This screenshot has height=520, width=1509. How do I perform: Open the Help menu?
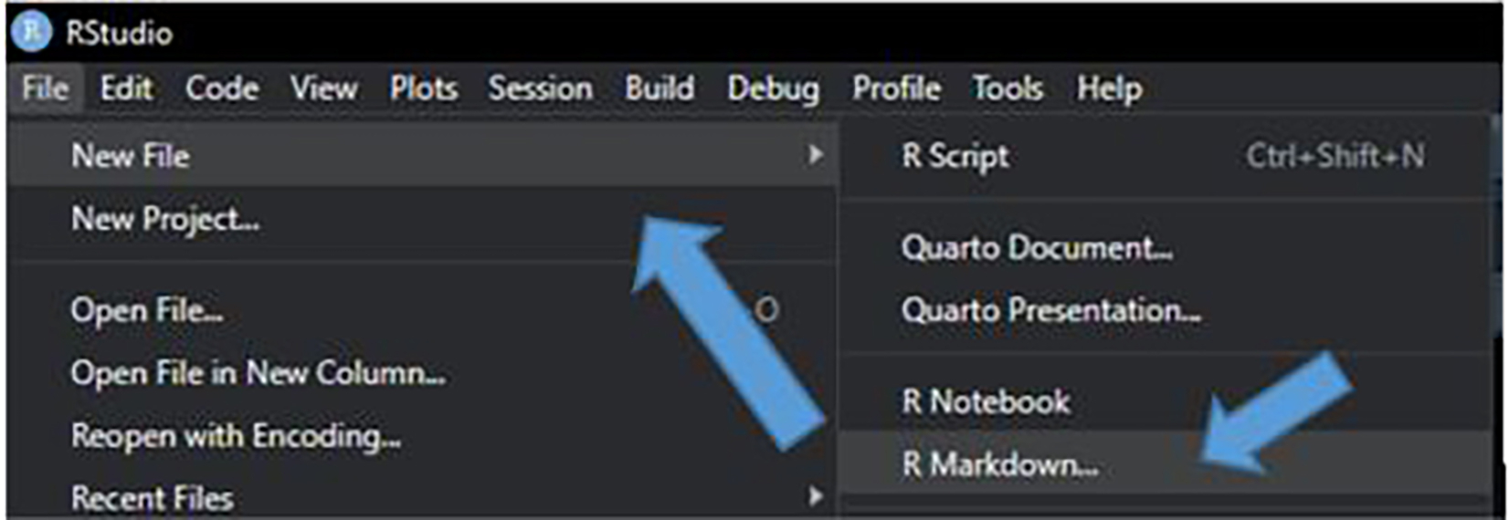click(1109, 88)
